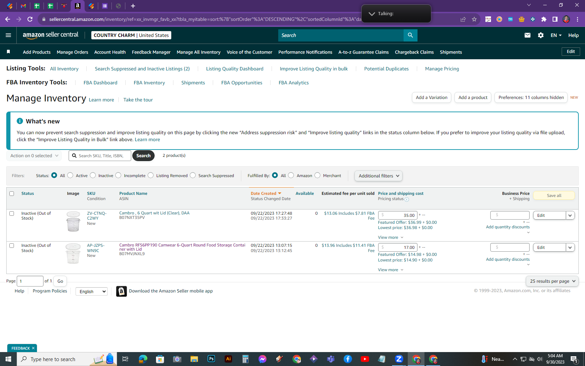The image size is (585, 366).
Task: Click the bookmark flag icon
Action: (x=8, y=52)
